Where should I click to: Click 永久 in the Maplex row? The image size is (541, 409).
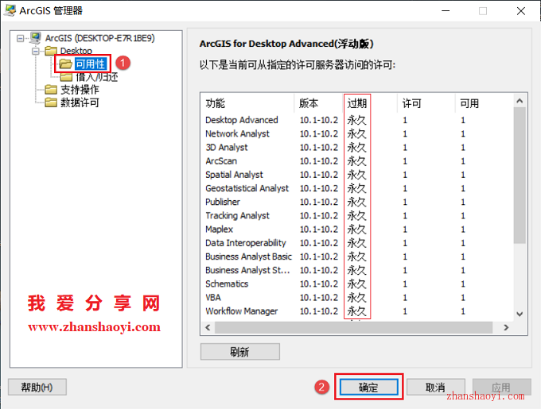tap(356, 230)
